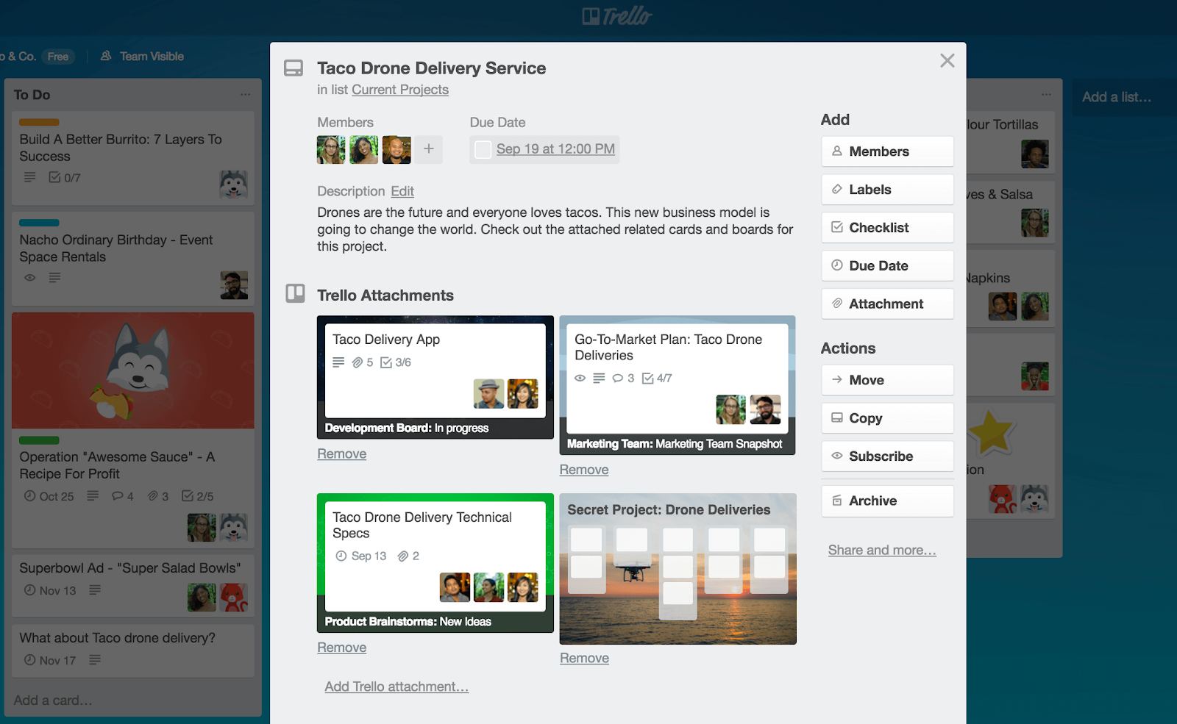Image resolution: width=1177 pixels, height=724 pixels.
Task: Click the husky cover image card
Action: (132, 370)
